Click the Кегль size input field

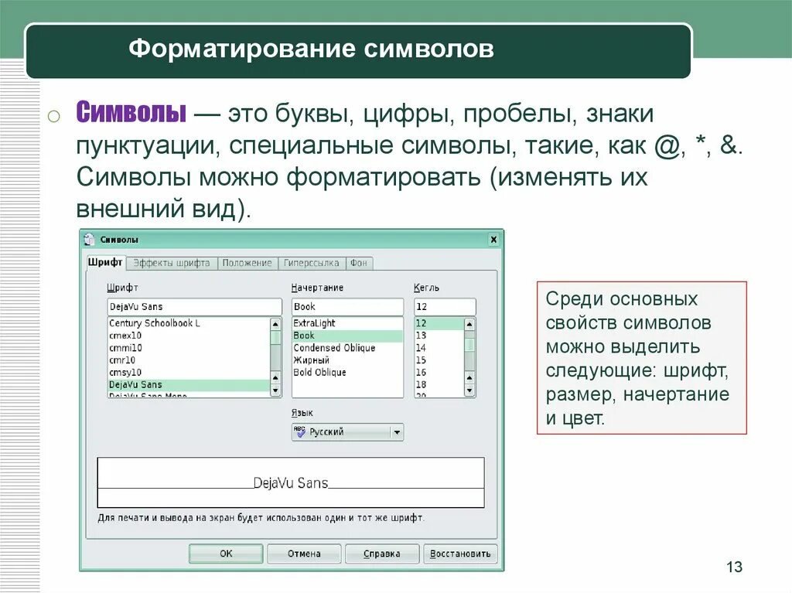coord(445,307)
